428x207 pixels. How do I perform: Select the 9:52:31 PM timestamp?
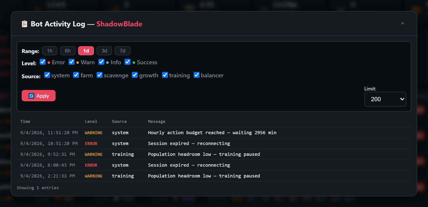tap(48, 154)
